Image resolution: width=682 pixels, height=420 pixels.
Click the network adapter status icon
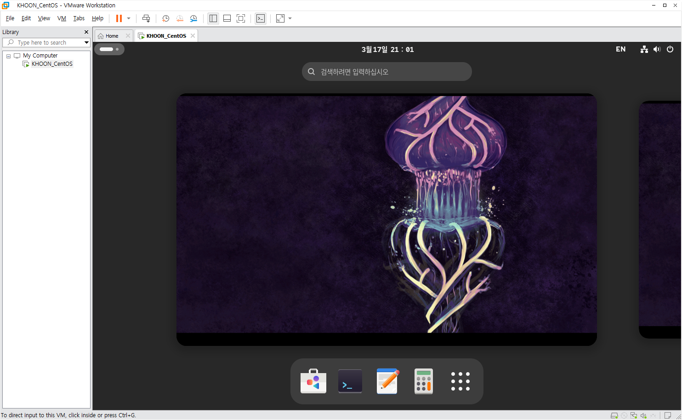634,415
